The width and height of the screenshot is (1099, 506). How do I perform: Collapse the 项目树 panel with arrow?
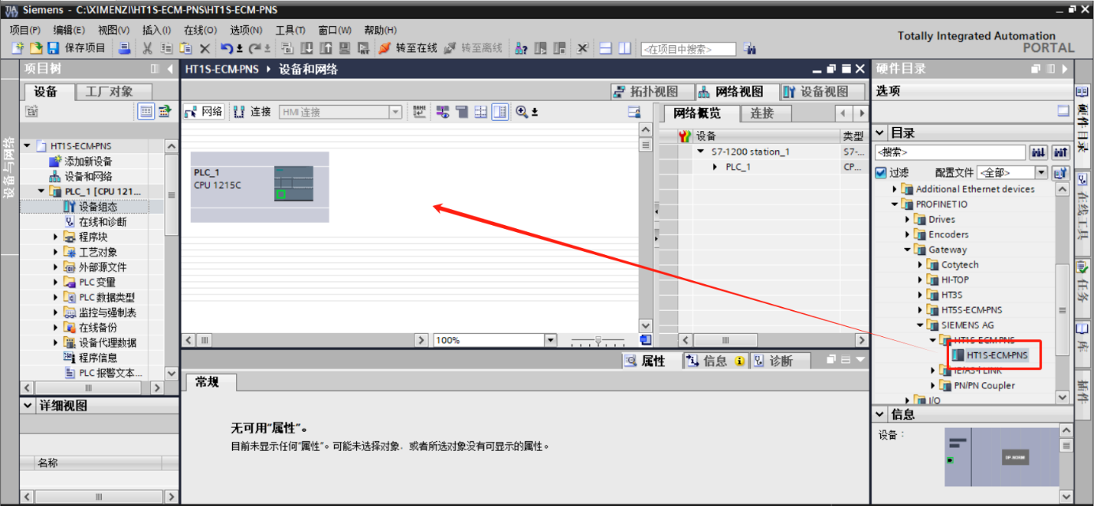pos(170,69)
